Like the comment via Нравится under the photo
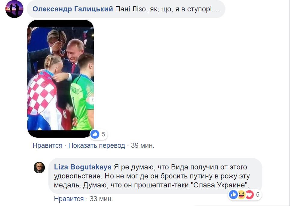 point(47,145)
